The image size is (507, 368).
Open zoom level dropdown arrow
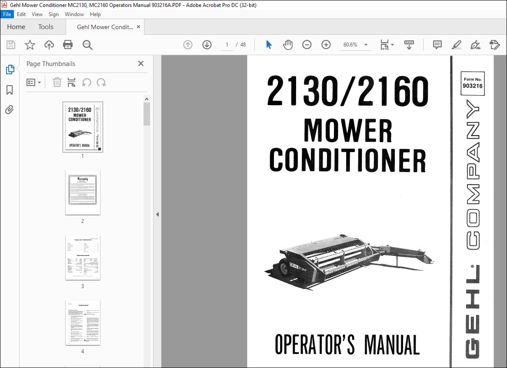366,45
